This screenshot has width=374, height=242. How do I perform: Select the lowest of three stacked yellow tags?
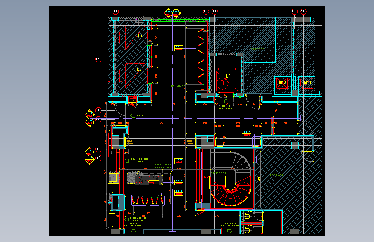tap(179, 192)
